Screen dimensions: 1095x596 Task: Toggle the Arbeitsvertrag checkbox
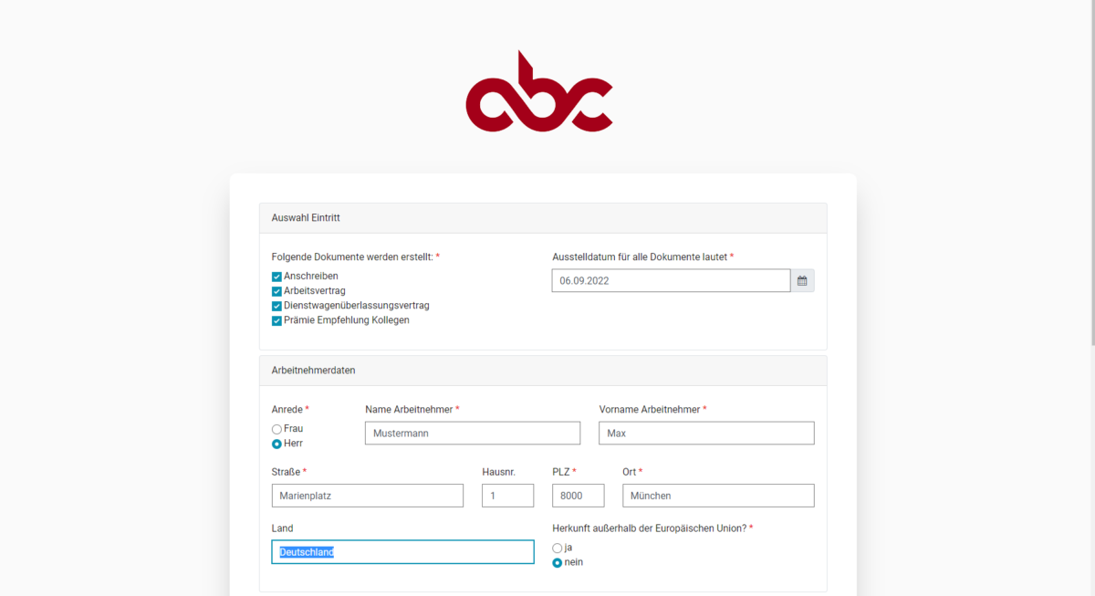click(x=276, y=291)
